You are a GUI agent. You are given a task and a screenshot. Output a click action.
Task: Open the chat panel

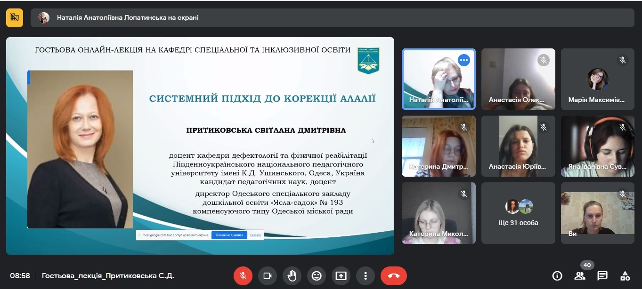(602, 276)
